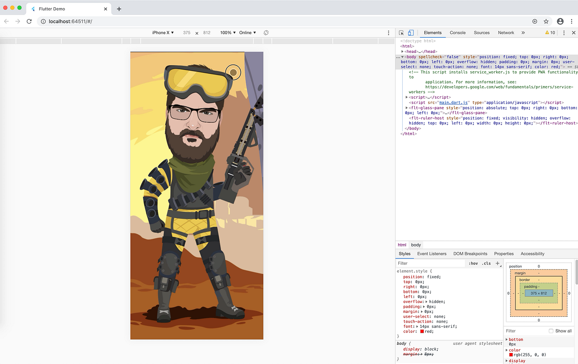Click the browser back arrow

pos(7,21)
